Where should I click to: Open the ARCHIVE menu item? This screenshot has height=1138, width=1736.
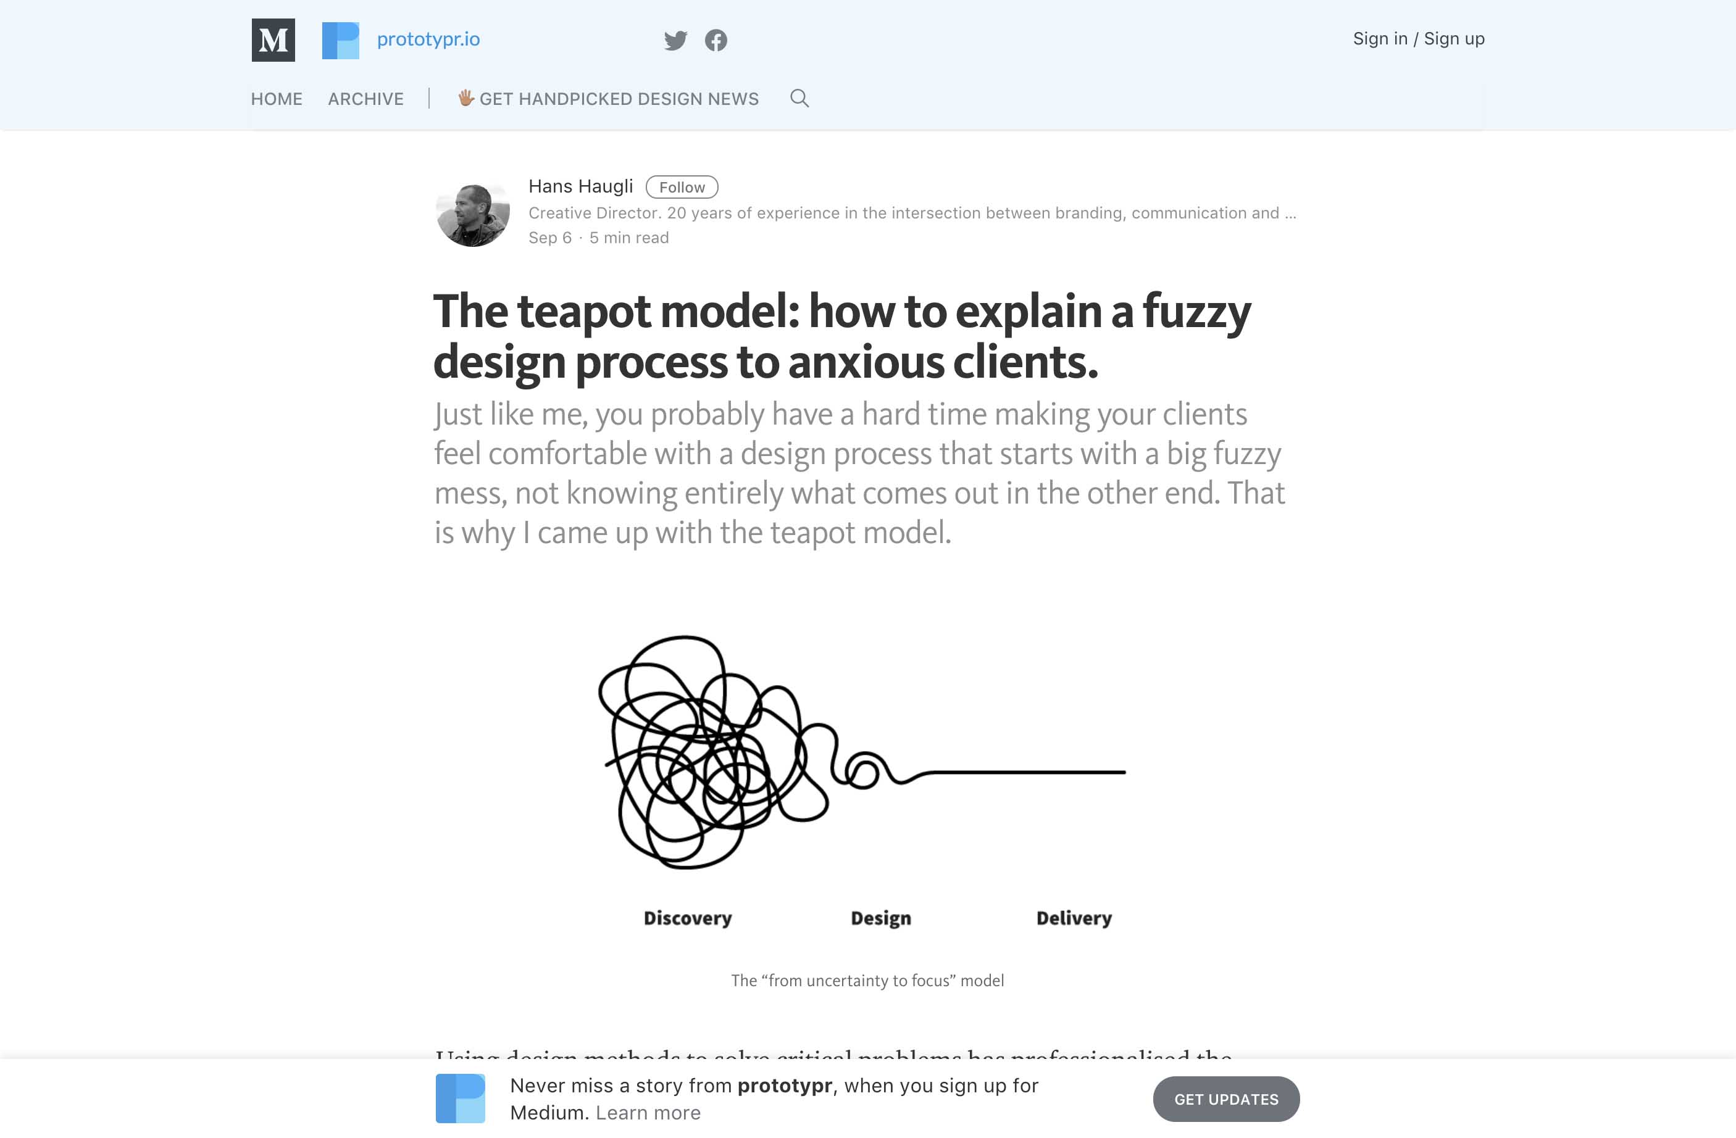pyautogui.click(x=365, y=99)
